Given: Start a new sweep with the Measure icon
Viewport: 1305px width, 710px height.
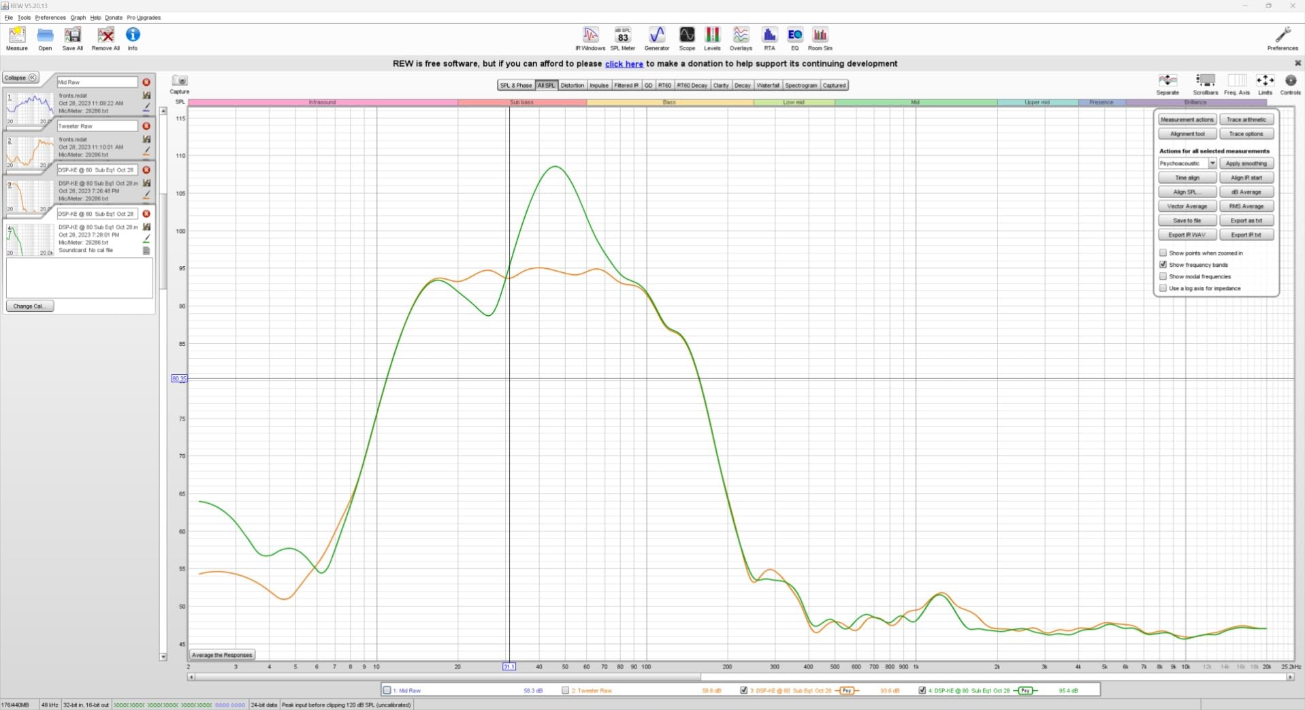Looking at the screenshot, I should pyautogui.click(x=17, y=39).
